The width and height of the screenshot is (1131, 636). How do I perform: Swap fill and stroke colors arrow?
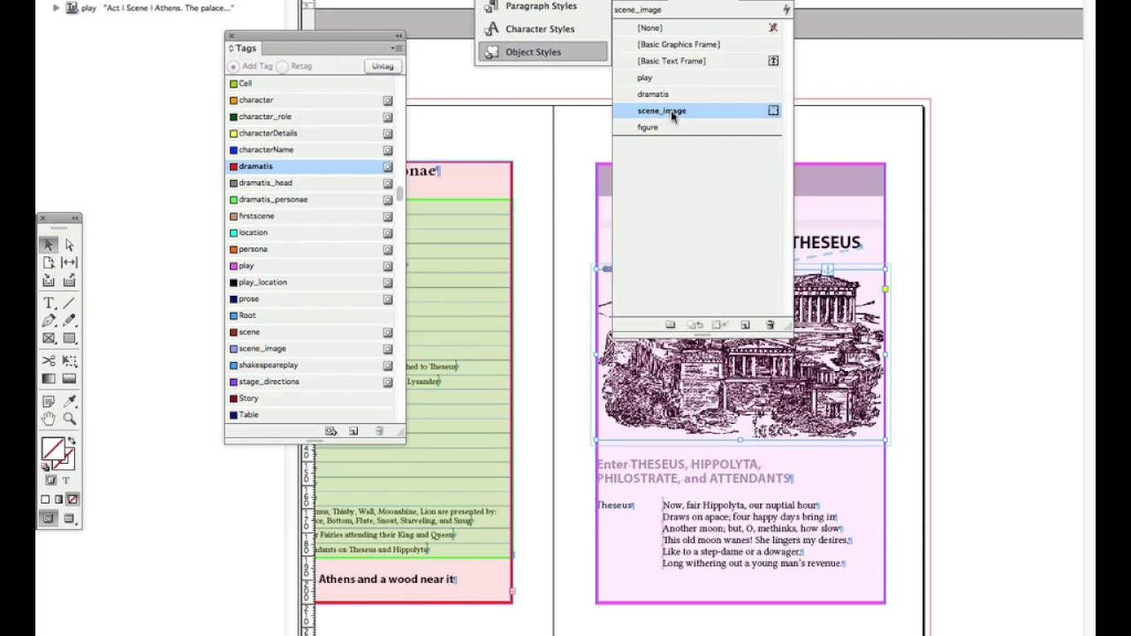[x=72, y=441]
